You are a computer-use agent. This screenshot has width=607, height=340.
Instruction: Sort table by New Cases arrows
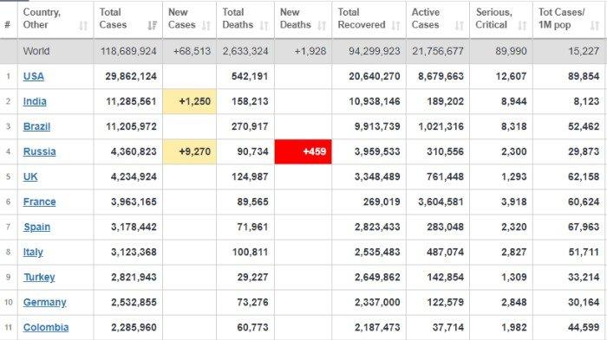pyautogui.click(x=206, y=25)
